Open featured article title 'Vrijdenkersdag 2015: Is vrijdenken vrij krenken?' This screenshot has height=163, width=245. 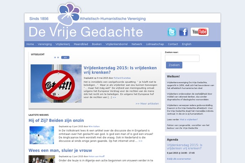120,70
